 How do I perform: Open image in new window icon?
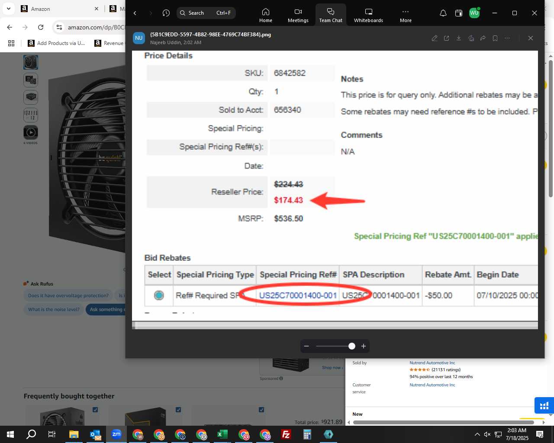coord(447,38)
